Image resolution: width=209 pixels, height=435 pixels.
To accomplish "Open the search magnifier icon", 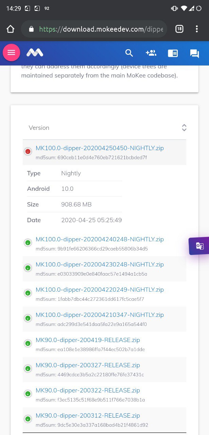I will (x=129, y=53).
